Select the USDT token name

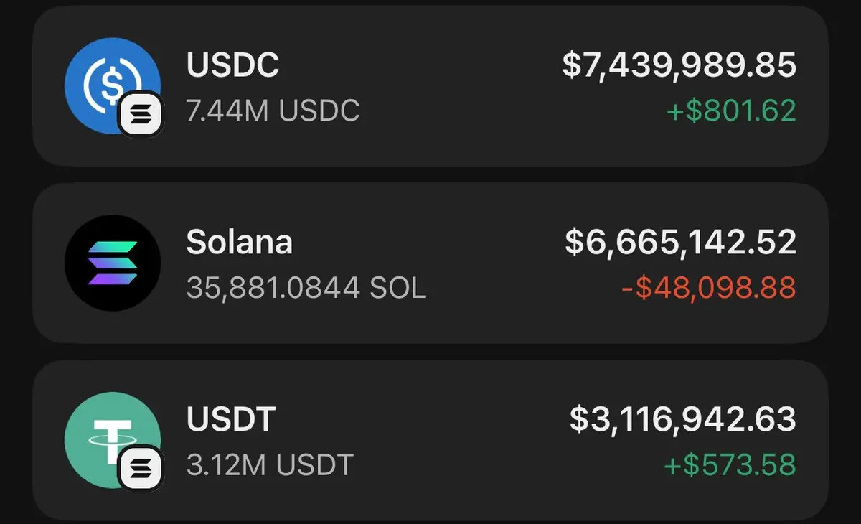[231, 420]
